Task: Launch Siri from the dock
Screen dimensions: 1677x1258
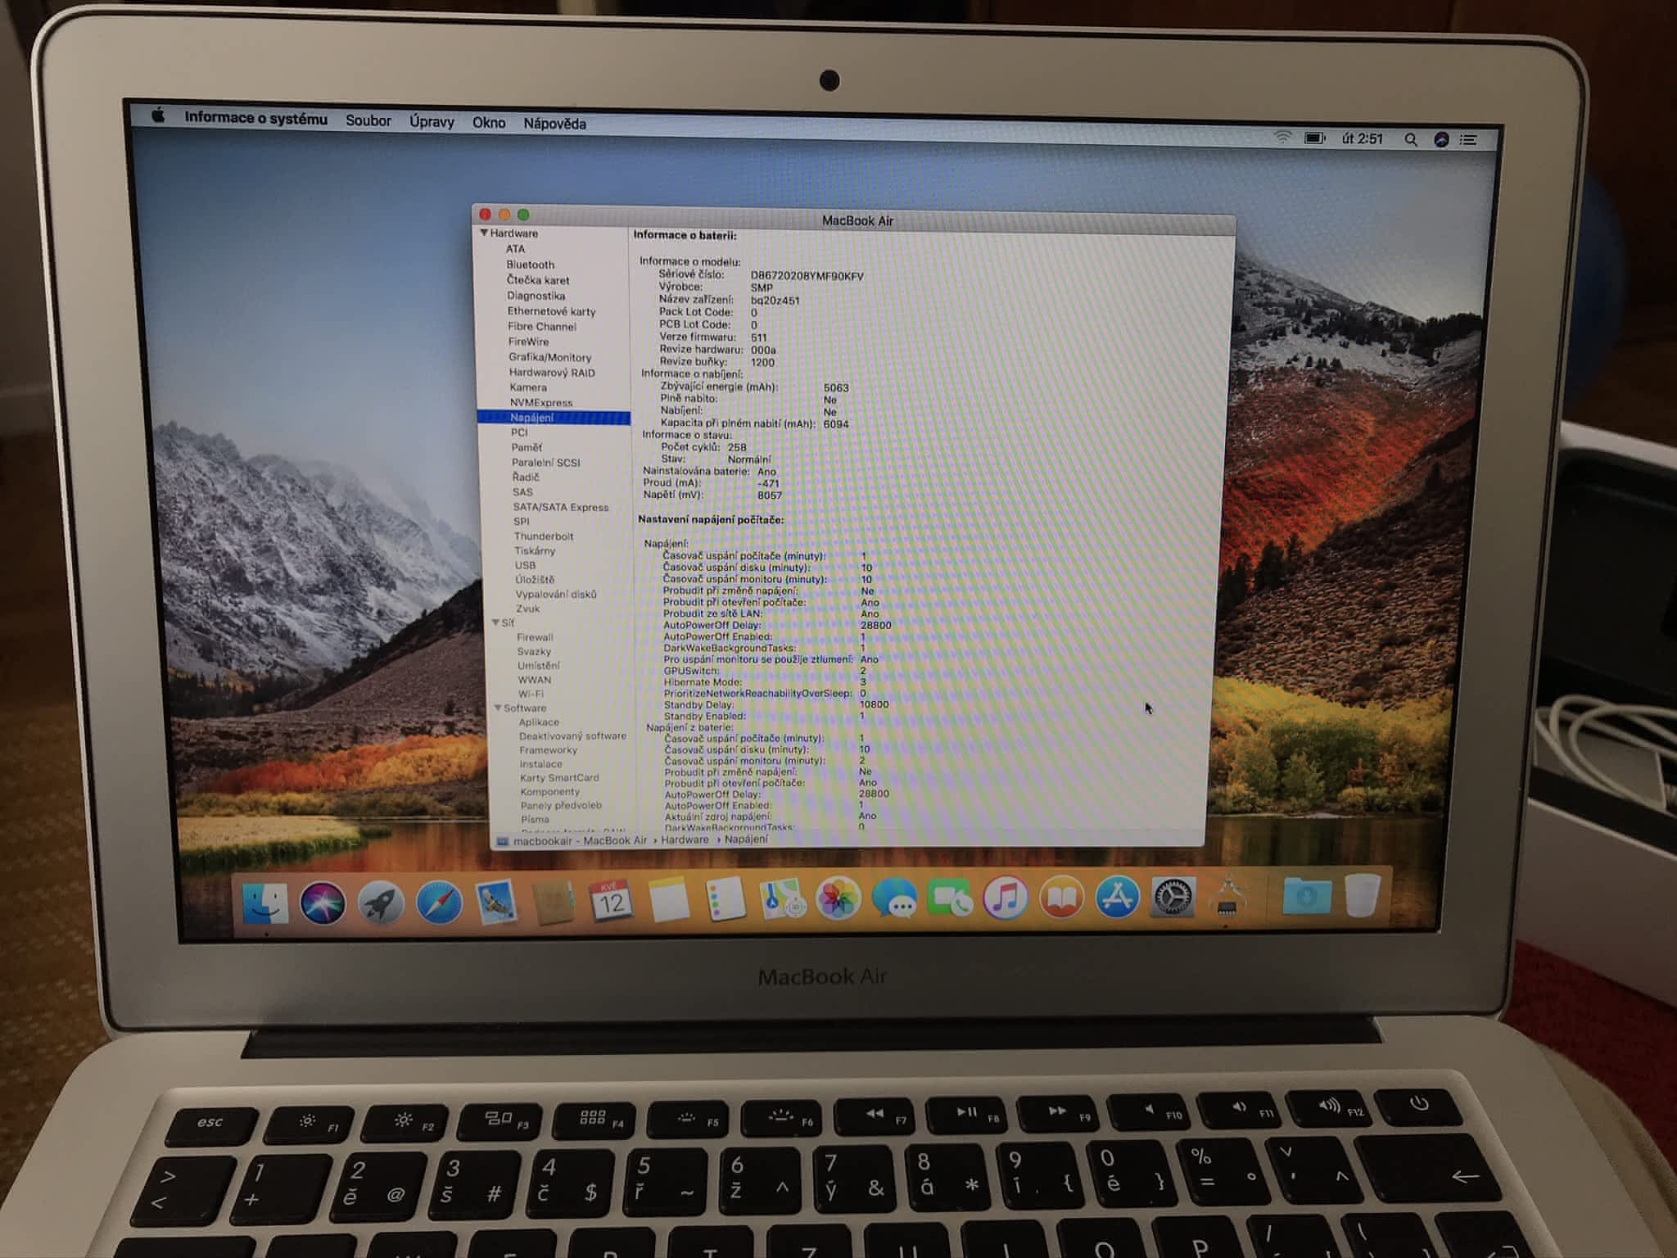Action: pos(323,904)
